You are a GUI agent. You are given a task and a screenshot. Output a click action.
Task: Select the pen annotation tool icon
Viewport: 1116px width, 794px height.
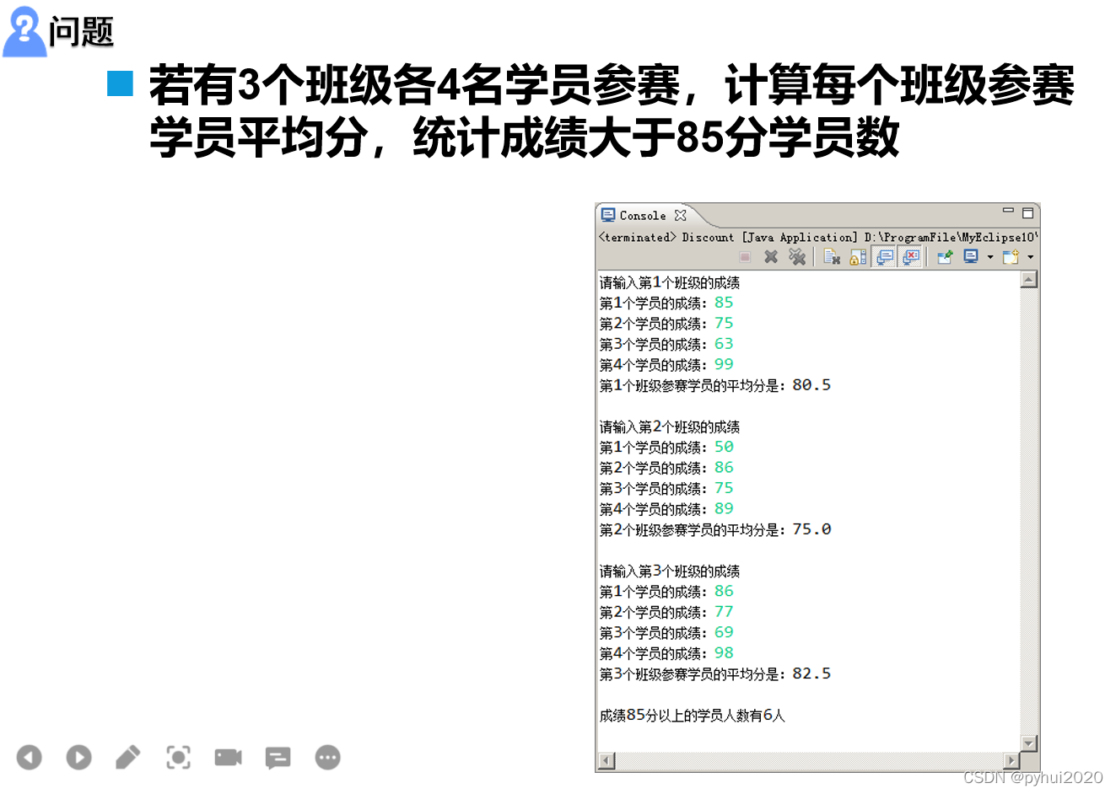click(x=128, y=757)
